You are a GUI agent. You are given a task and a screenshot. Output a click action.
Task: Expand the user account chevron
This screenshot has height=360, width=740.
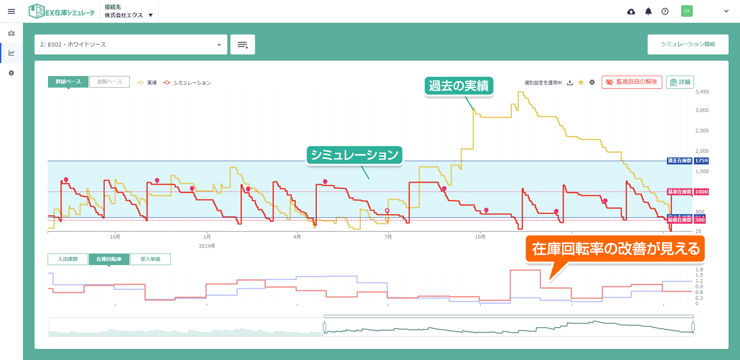[x=726, y=12]
